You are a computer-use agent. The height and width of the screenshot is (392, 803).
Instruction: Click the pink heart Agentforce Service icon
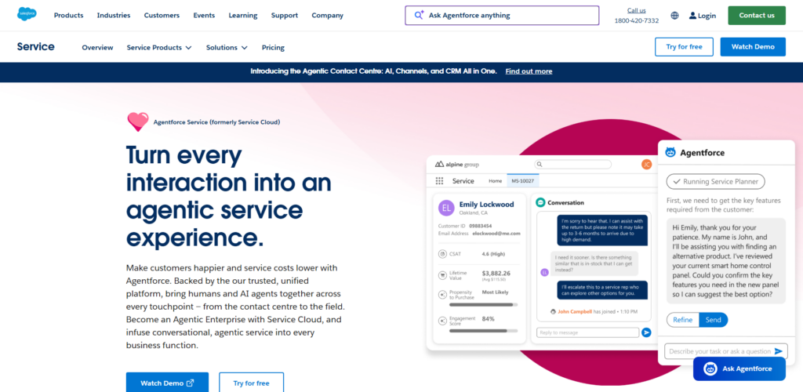(138, 122)
